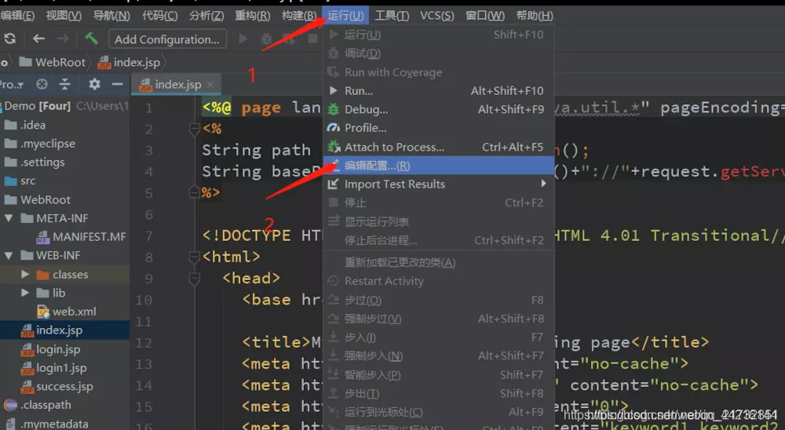The image size is (785, 430).
Task: Select 编辑配置...(R) menu item
Action: tap(439, 166)
